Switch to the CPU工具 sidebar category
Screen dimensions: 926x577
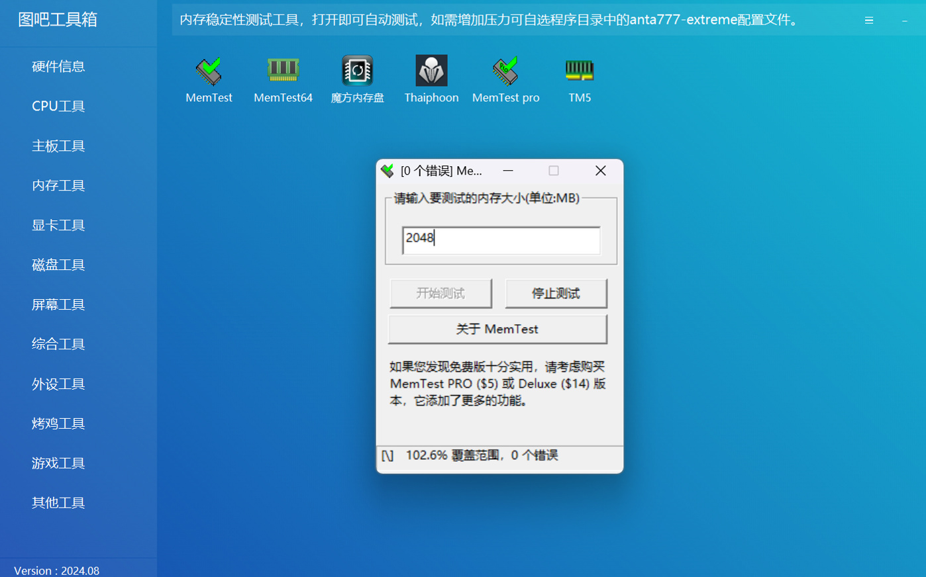pos(58,106)
